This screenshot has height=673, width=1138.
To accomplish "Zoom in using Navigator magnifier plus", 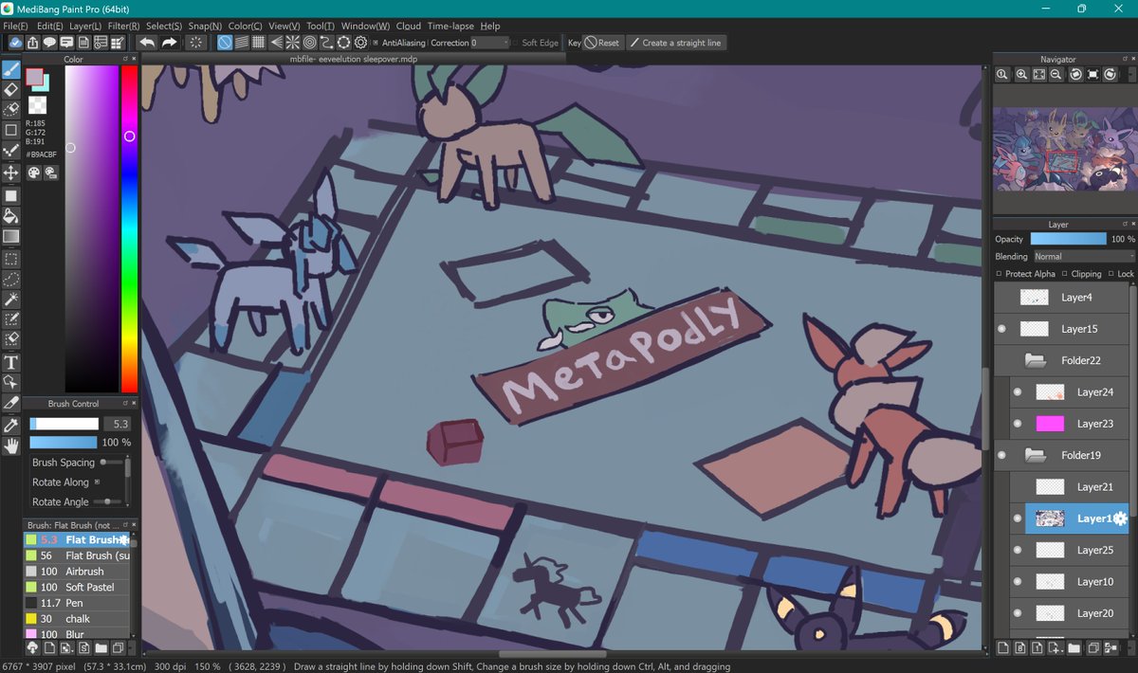I will coord(1021,74).
